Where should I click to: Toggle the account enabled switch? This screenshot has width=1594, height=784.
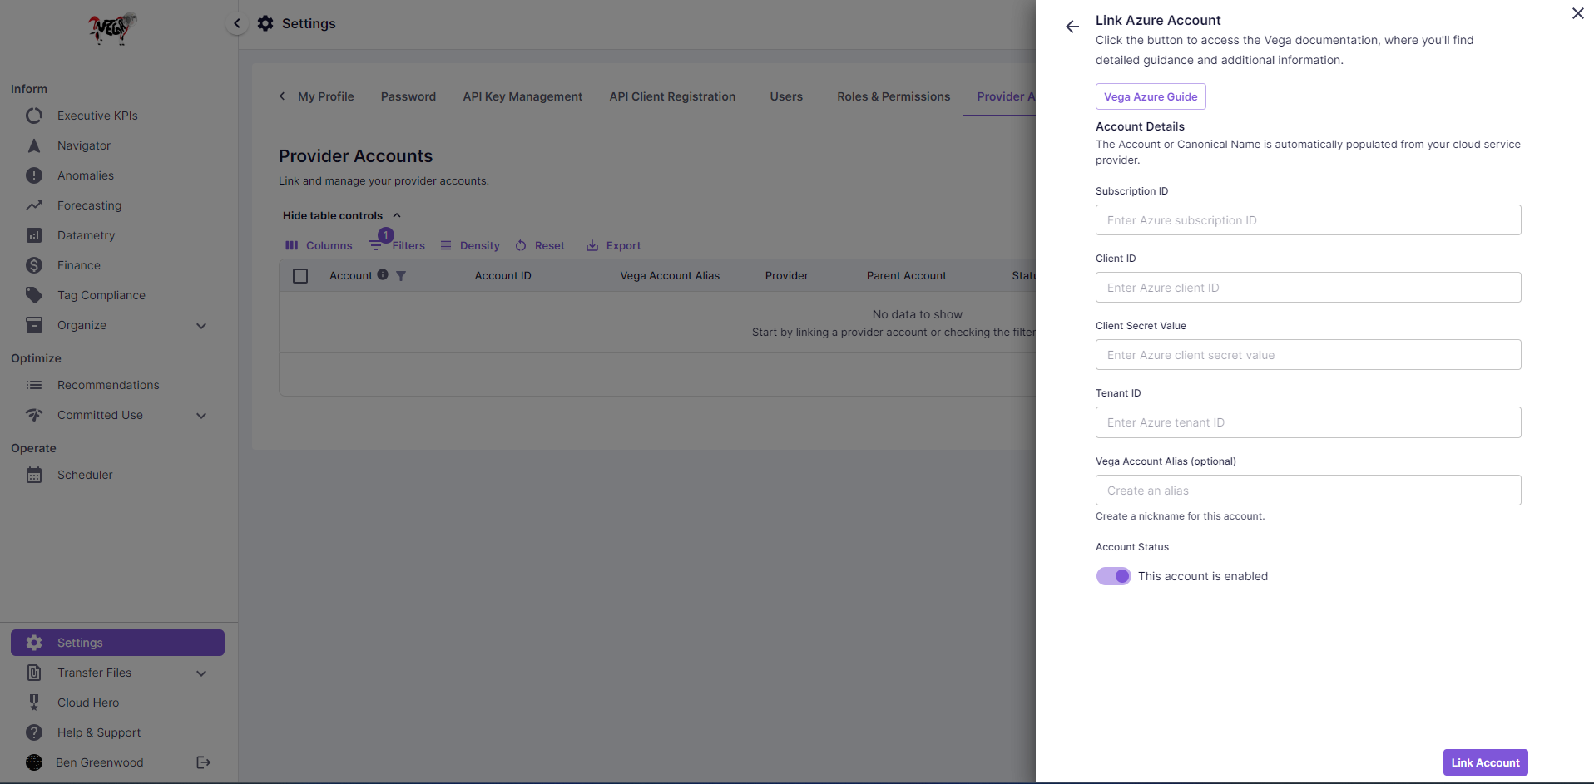(x=1113, y=576)
